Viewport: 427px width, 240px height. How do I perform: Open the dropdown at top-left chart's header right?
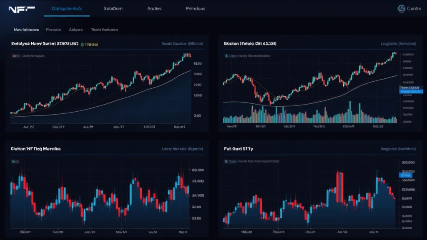[x=182, y=43]
